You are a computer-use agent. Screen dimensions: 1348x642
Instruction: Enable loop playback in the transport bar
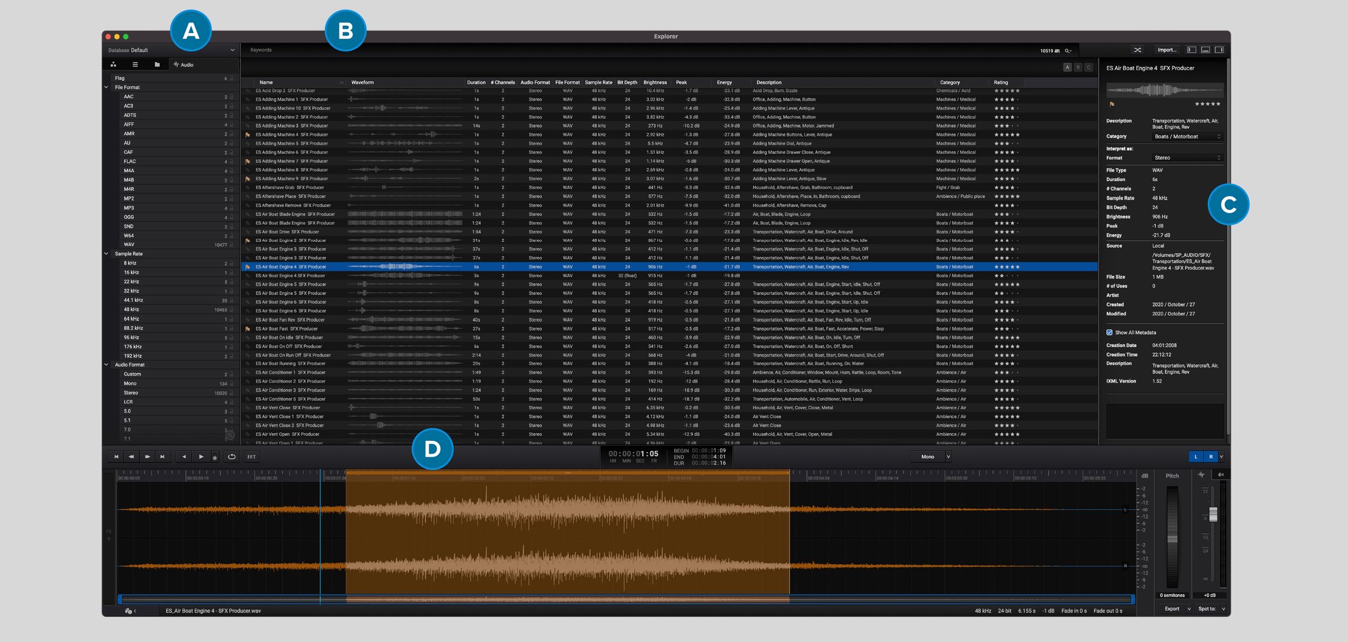click(x=232, y=457)
